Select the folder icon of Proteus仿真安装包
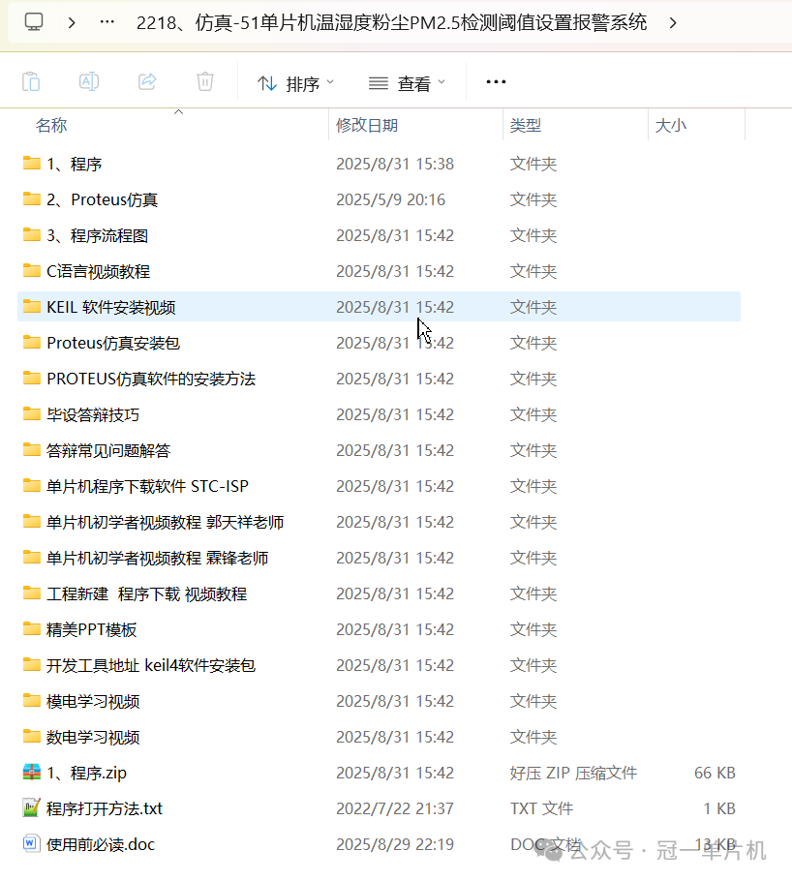This screenshot has width=792, height=882. pos(32,343)
